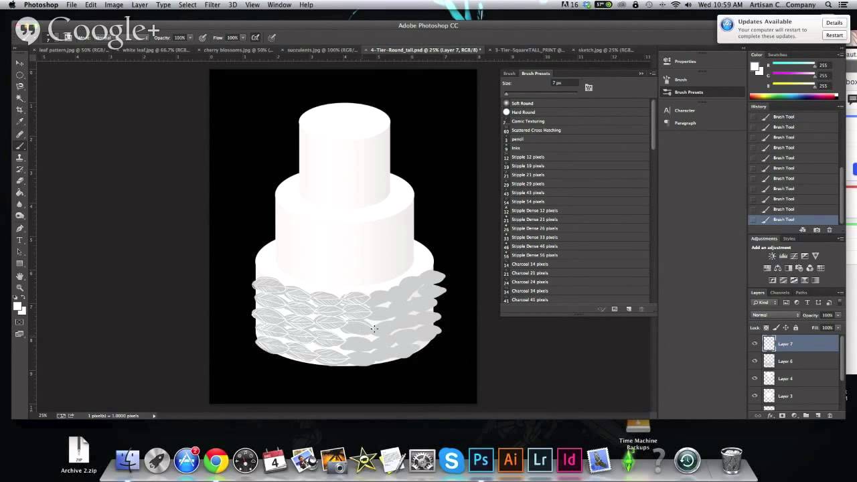Create a new layer in the Layers panel
This screenshot has height=482, width=857.
(x=818, y=416)
